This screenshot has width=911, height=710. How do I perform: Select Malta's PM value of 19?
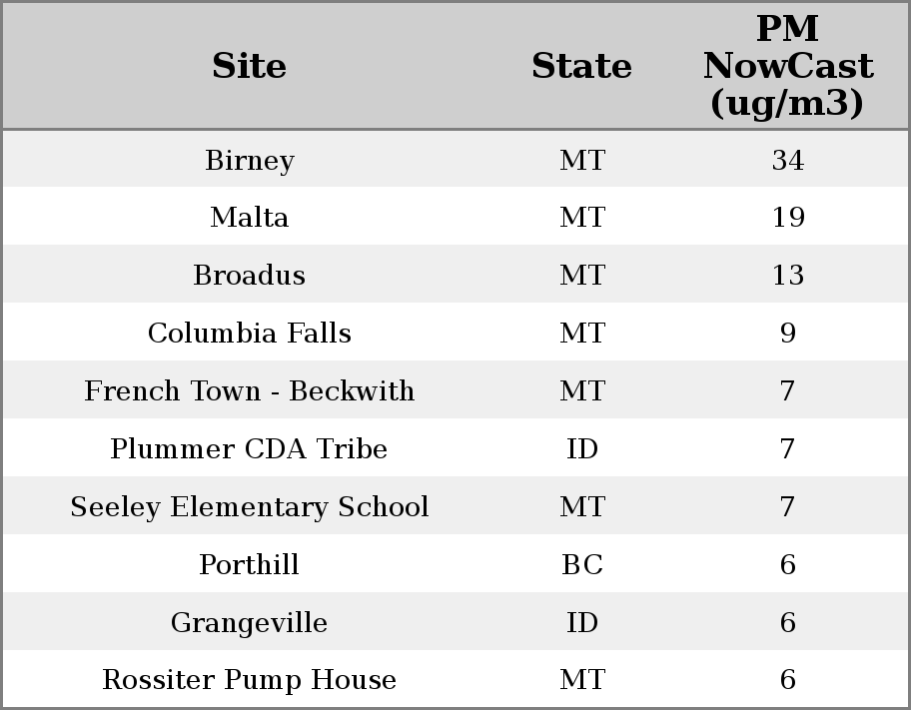(x=787, y=218)
